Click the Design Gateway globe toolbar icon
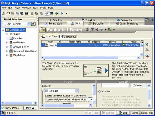The image size is (155, 116). [47, 13]
